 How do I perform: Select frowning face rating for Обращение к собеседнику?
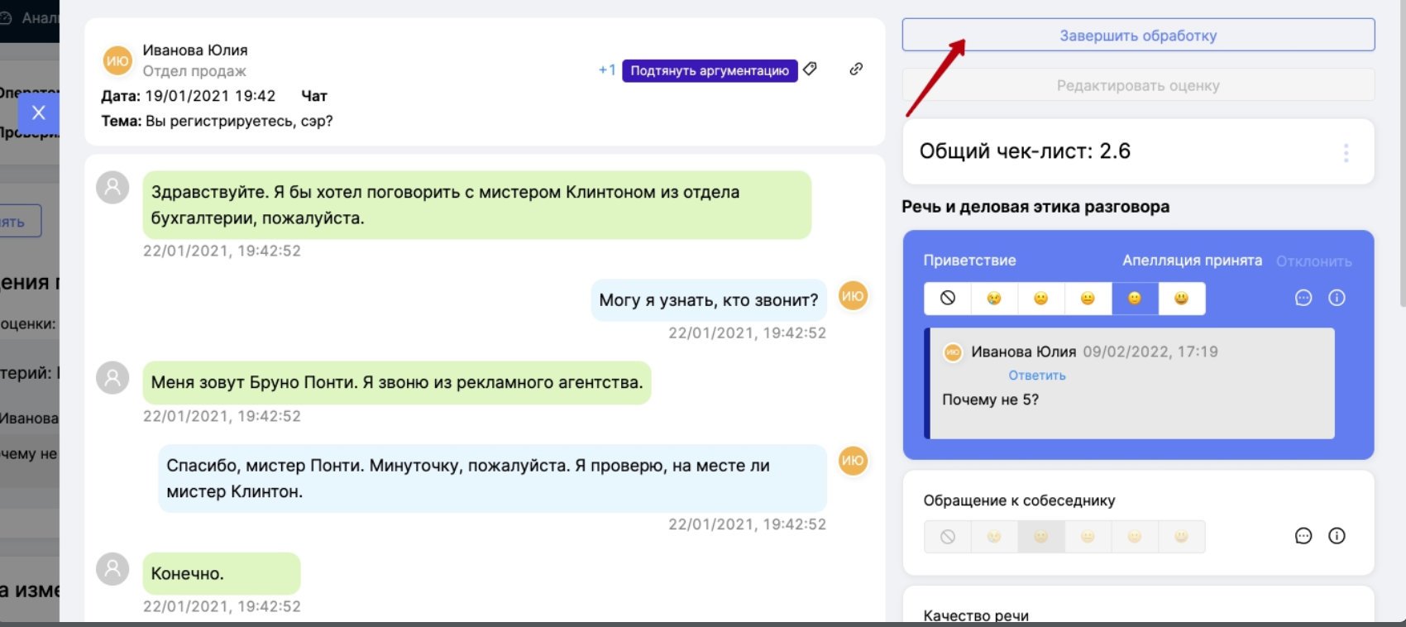1040,537
